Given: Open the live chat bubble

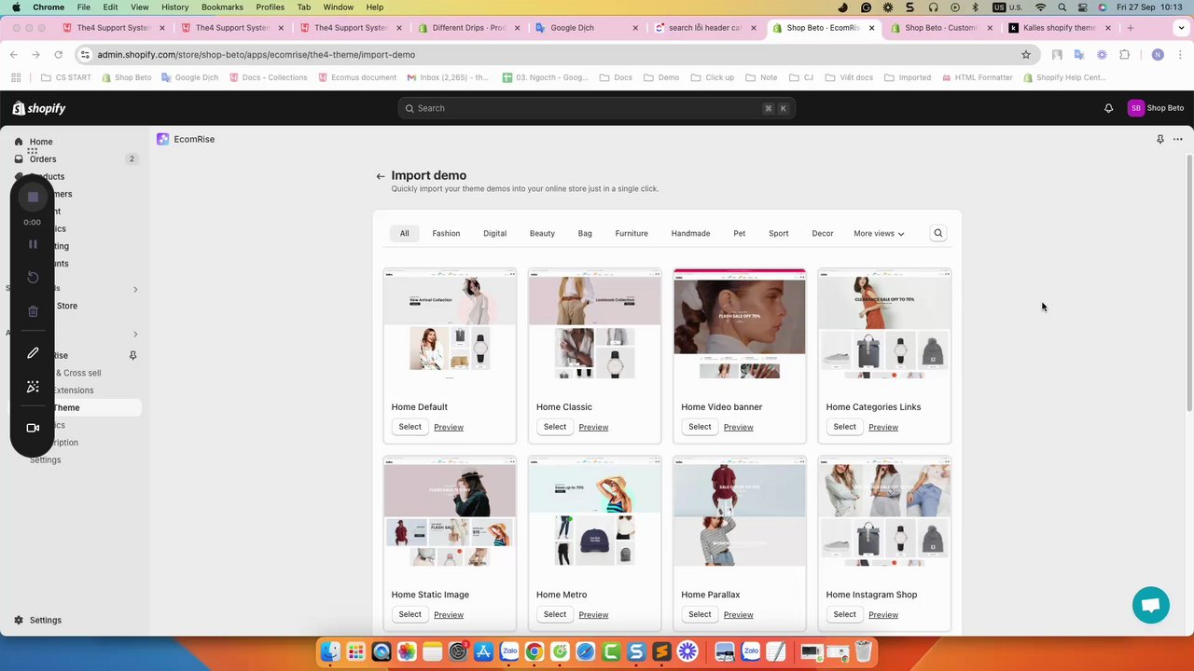Looking at the screenshot, I should (1151, 606).
